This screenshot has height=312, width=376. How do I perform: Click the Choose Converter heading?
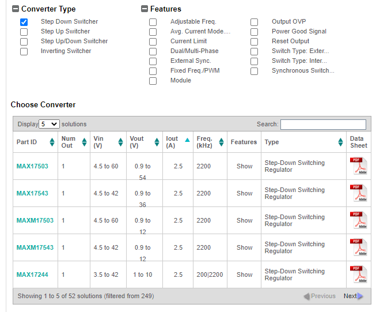43,105
